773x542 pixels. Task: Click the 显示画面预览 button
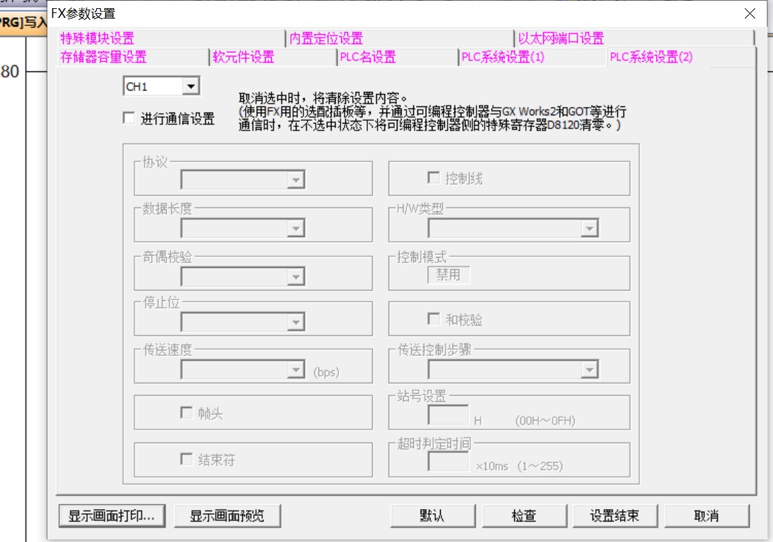(227, 516)
